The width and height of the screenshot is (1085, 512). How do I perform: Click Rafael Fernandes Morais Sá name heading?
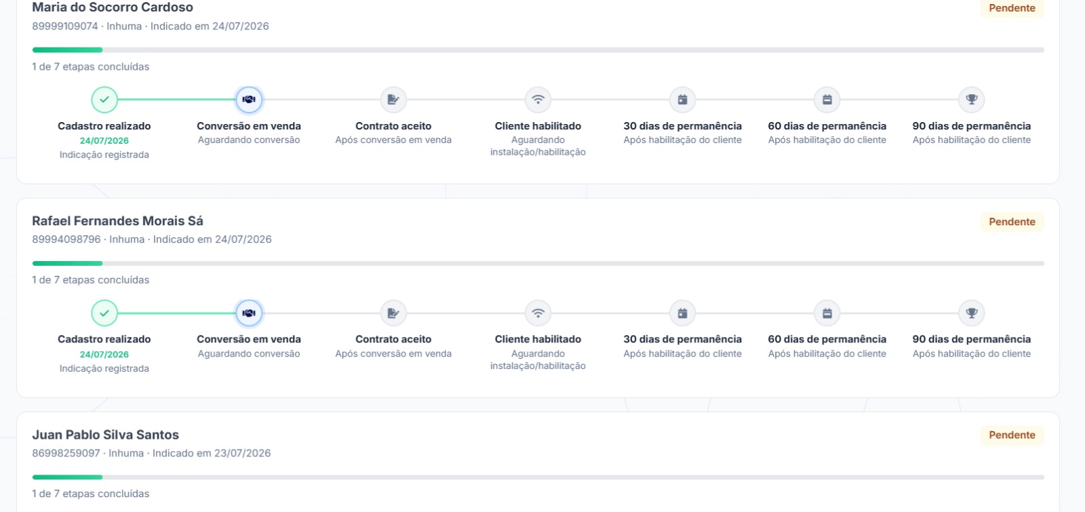[x=117, y=221]
